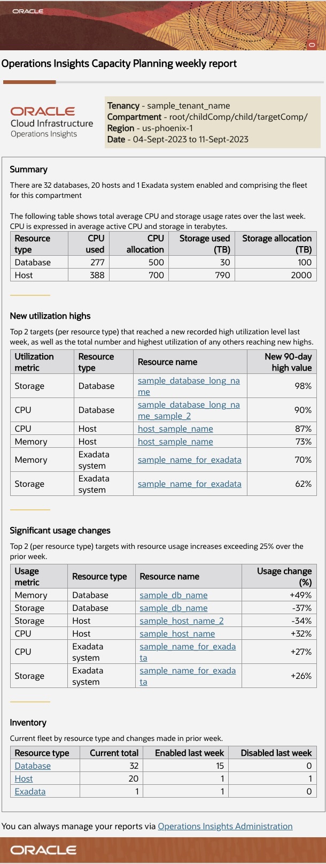326x864 pixels.
Task: Open sample_host_name link with +32% CPU change
Action: [177, 633]
